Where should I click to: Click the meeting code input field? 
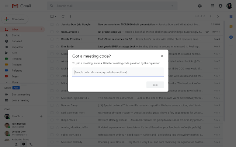pyautogui.click(x=118, y=72)
